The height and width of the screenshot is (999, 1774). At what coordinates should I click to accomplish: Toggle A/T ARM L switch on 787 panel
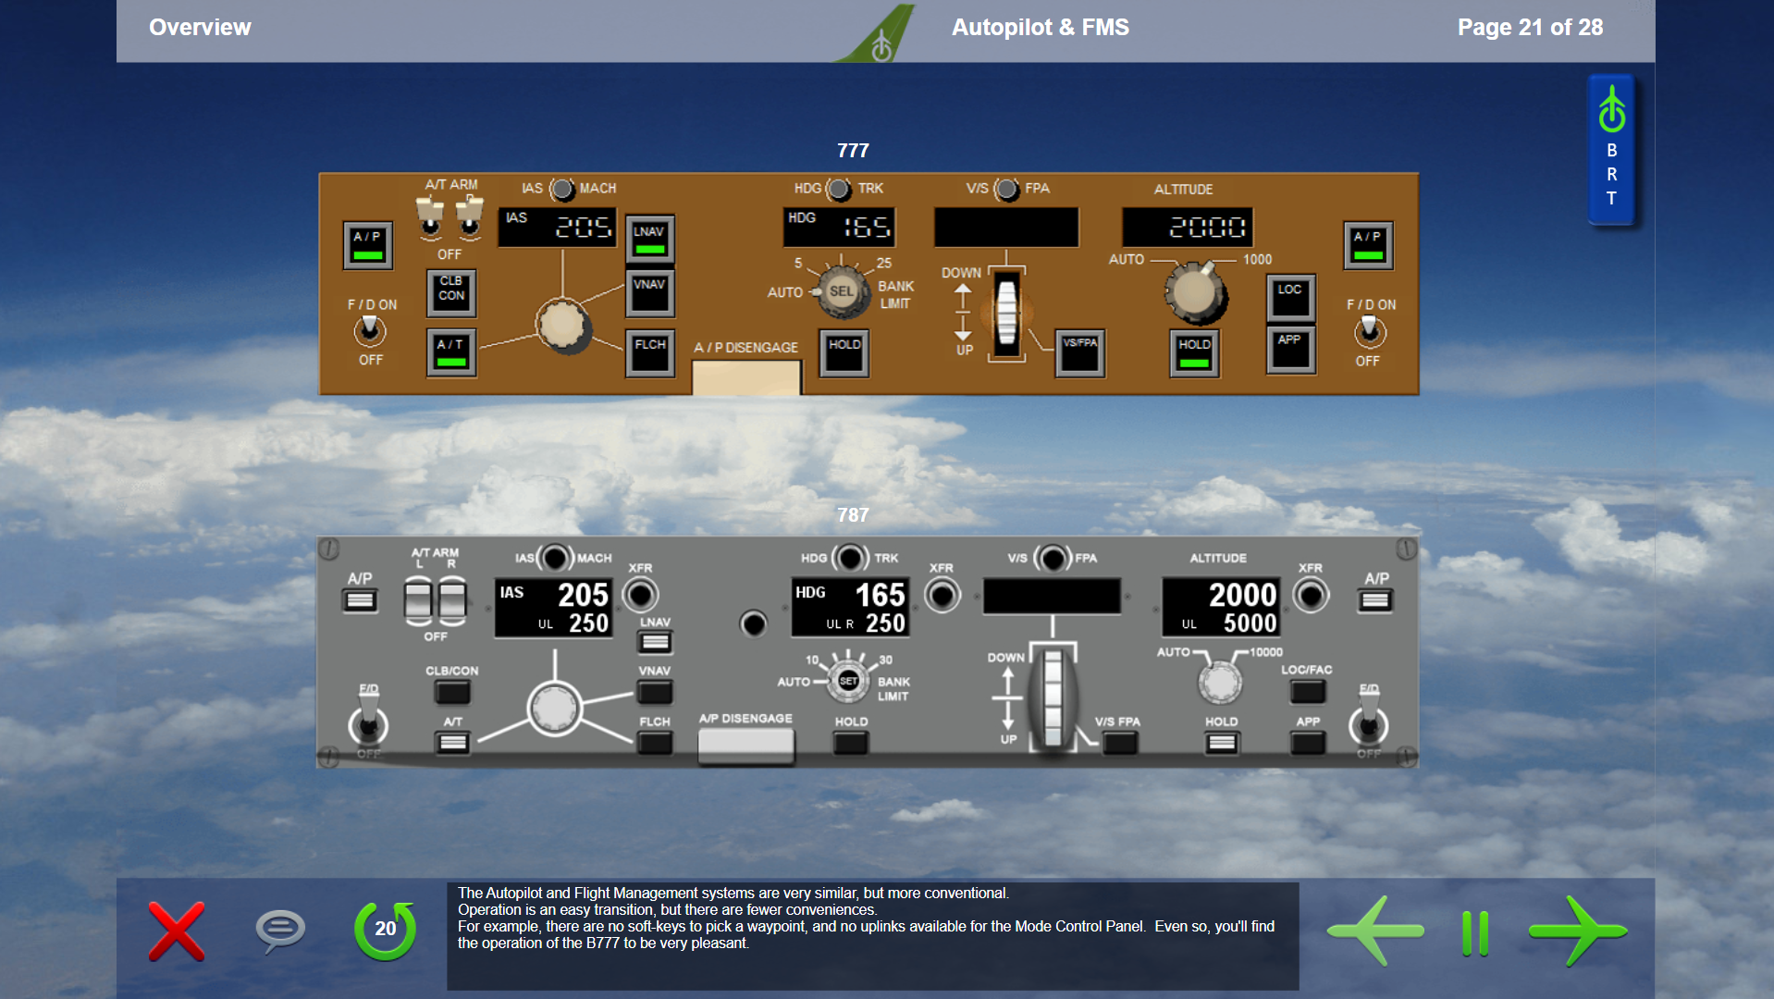[x=418, y=600]
